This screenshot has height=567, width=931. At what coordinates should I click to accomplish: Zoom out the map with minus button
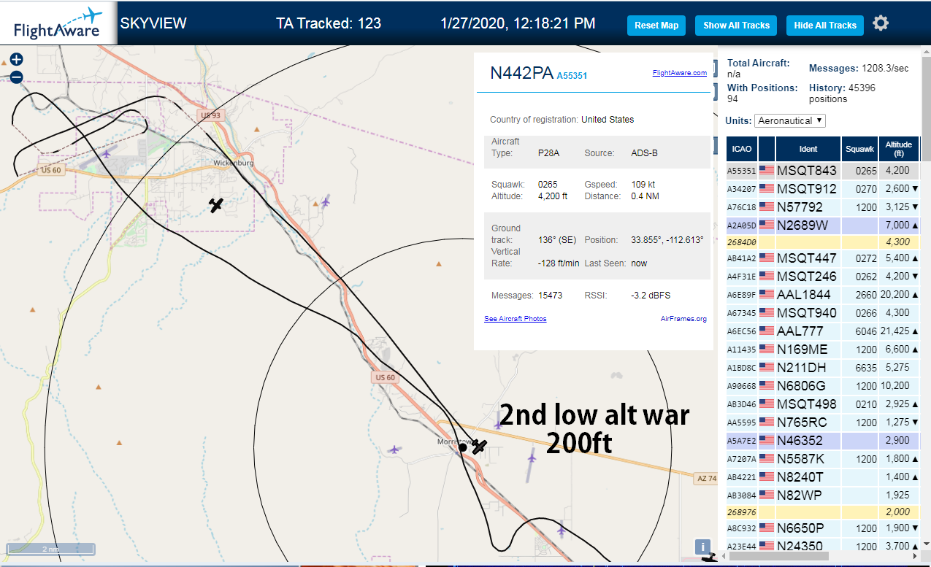pos(16,77)
